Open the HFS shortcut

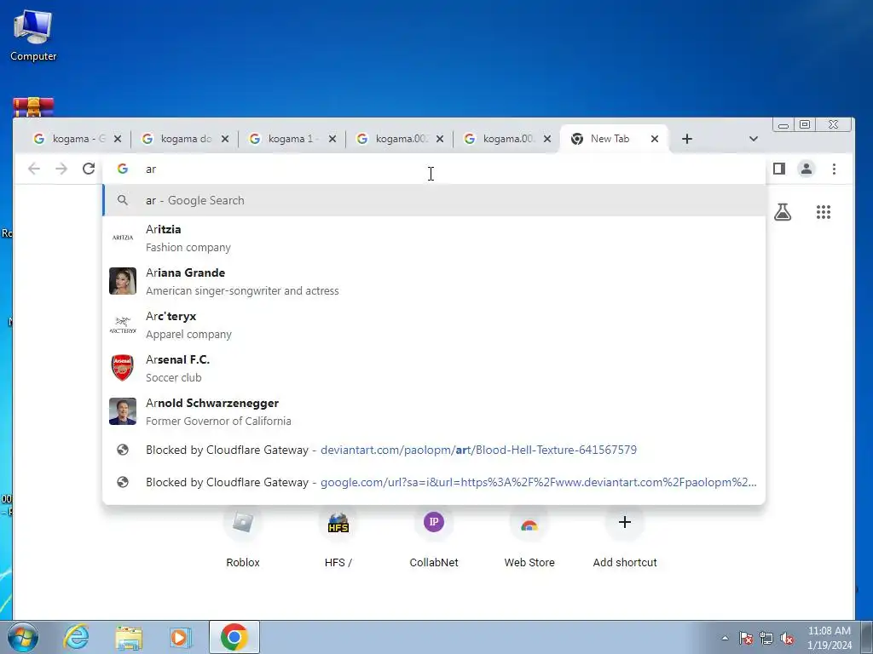point(338,537)
